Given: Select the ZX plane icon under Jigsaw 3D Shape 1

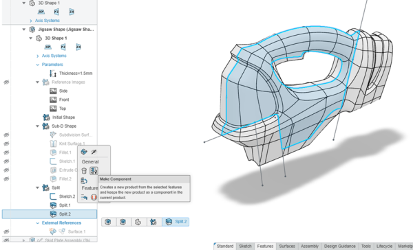Looking at the screenshot, I should click(x=78, y=47).
